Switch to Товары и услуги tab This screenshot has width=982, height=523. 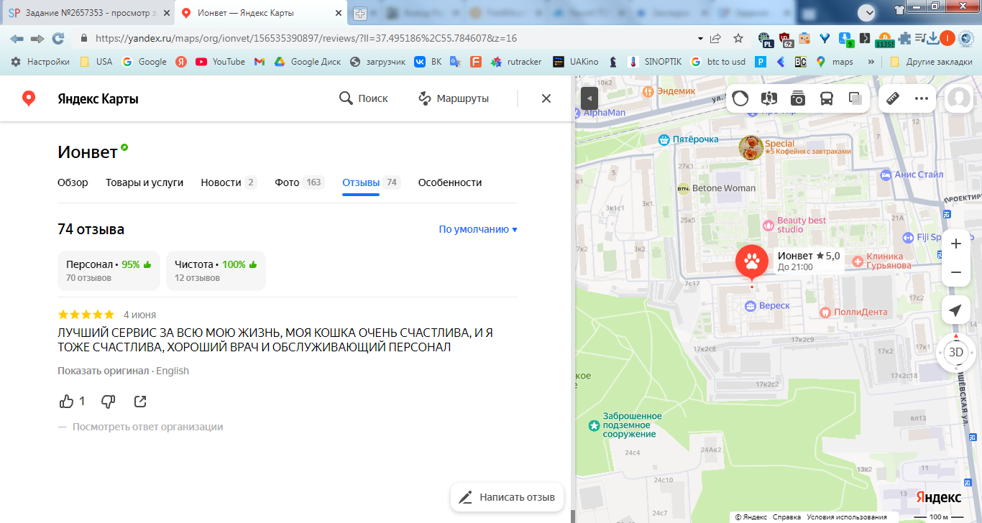pos(144,182)
